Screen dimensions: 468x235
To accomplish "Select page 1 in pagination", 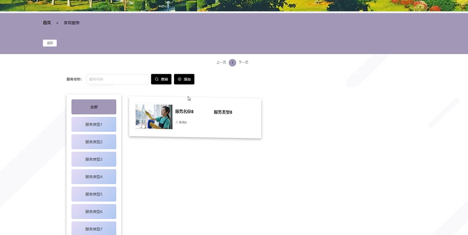I will coord(233,63).
